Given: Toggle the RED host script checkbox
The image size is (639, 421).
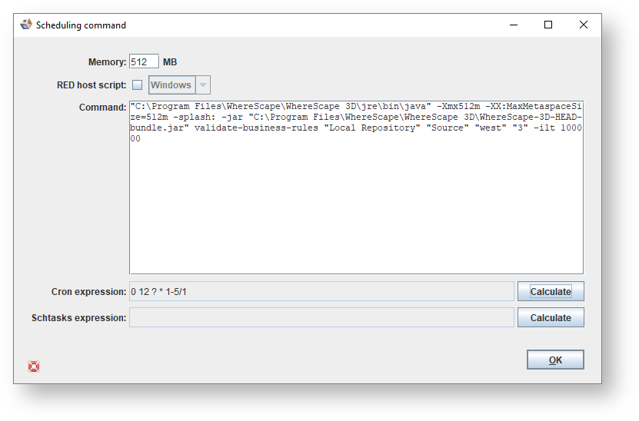Looking at the screenshot, I should point(138,85).
